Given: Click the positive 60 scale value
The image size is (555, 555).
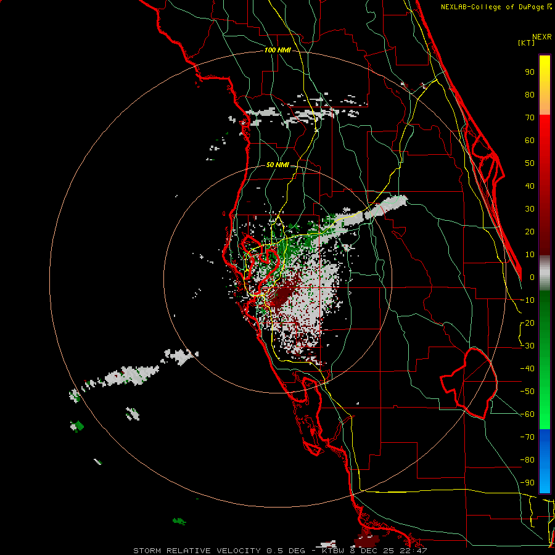Looking at the screenshot, I should (530, 141).
